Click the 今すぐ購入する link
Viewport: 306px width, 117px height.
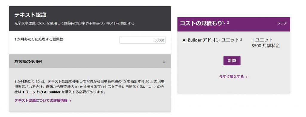click(x=233, y=77)
